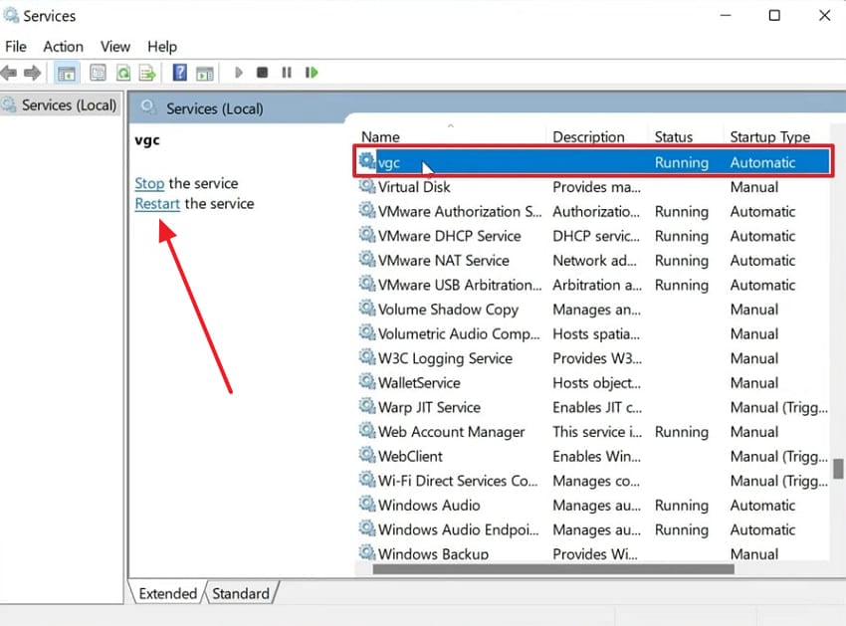
Task: Open the File menu
Action: (16, 47)
